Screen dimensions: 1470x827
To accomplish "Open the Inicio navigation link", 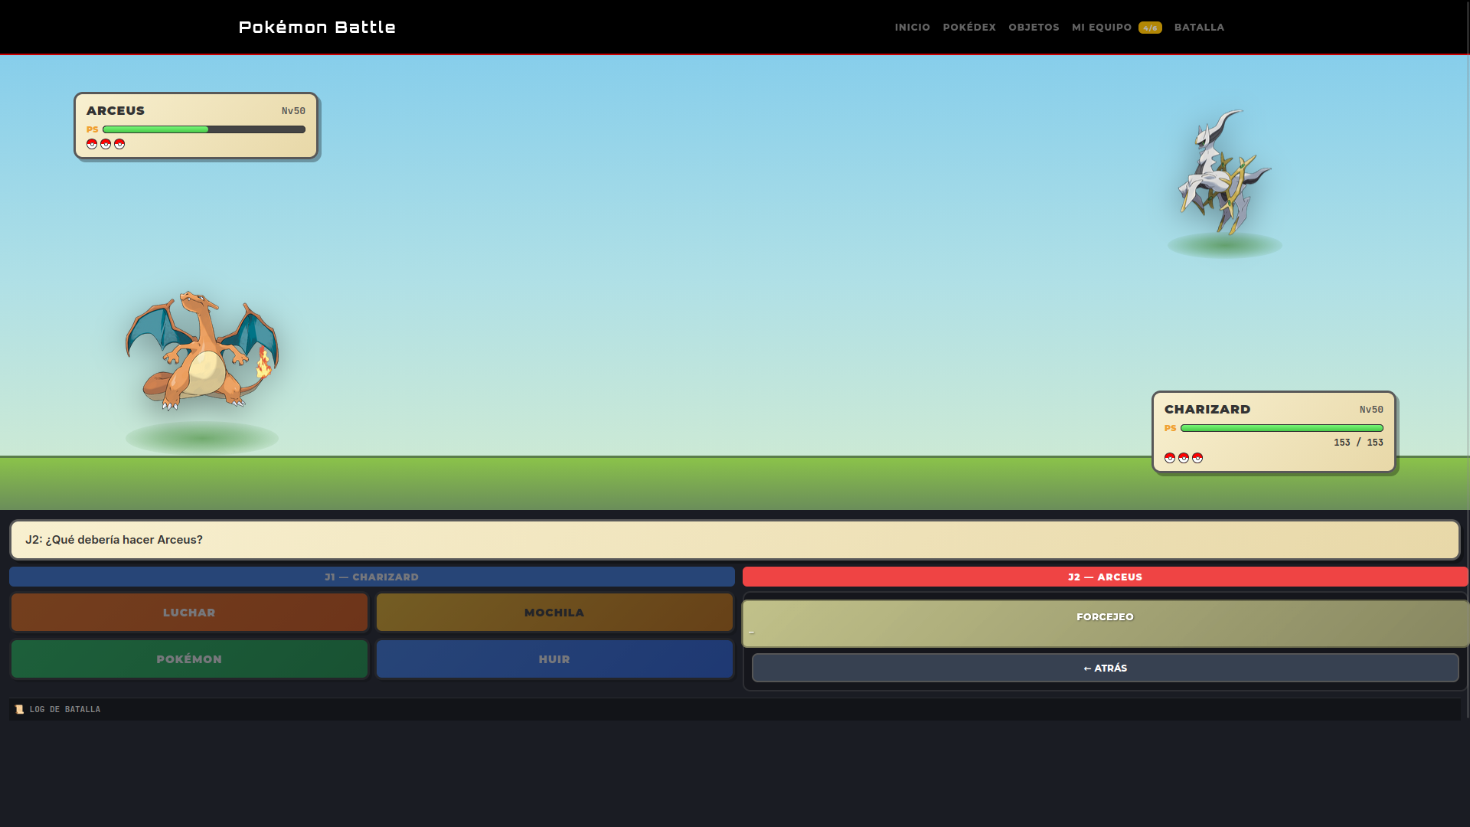I will 913,28.
